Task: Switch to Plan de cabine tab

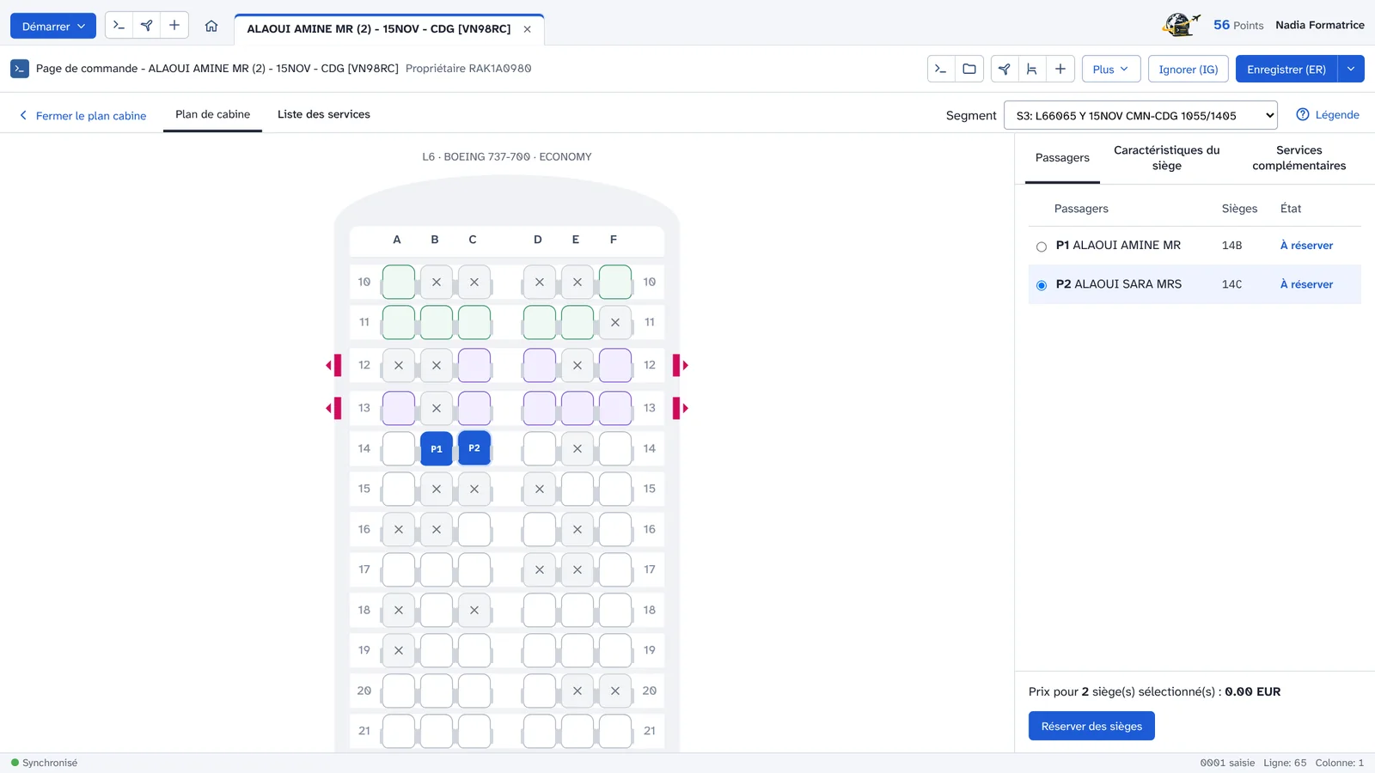Action: click(212, 114)
